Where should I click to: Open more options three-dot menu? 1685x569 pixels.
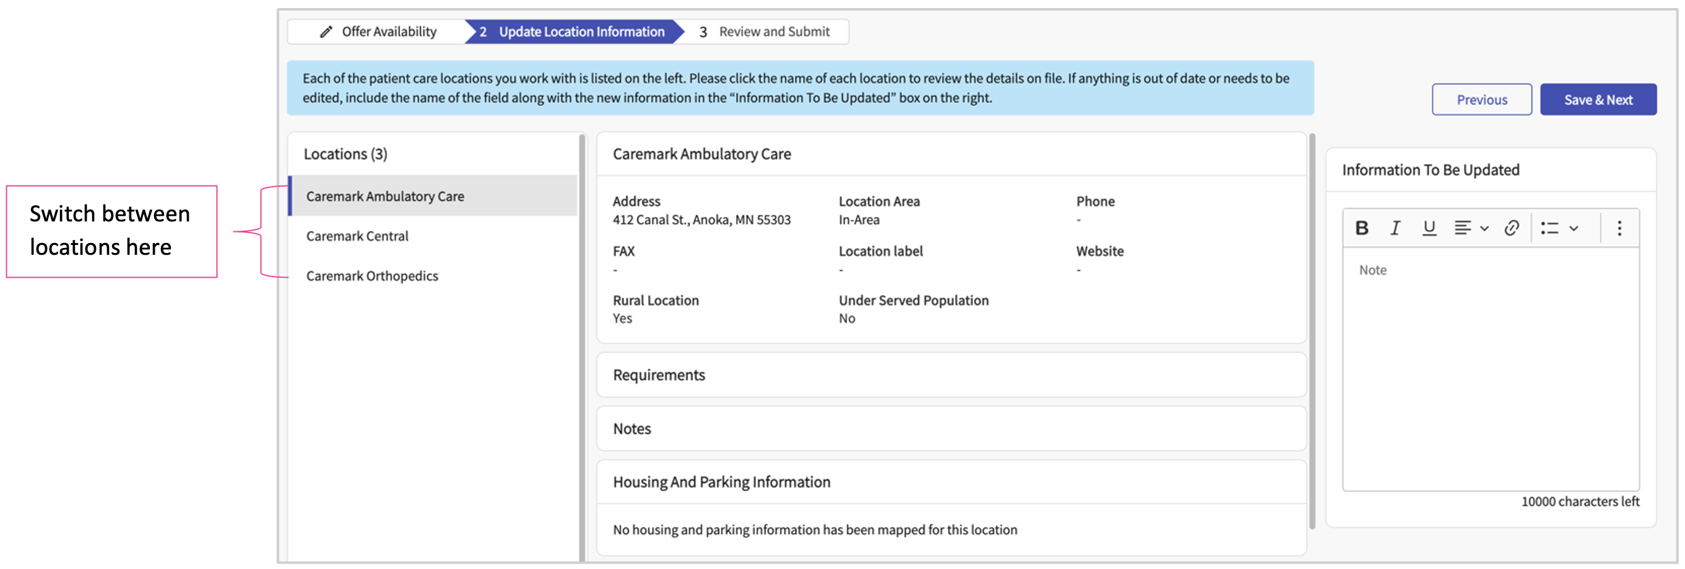tap(1619, 228)
